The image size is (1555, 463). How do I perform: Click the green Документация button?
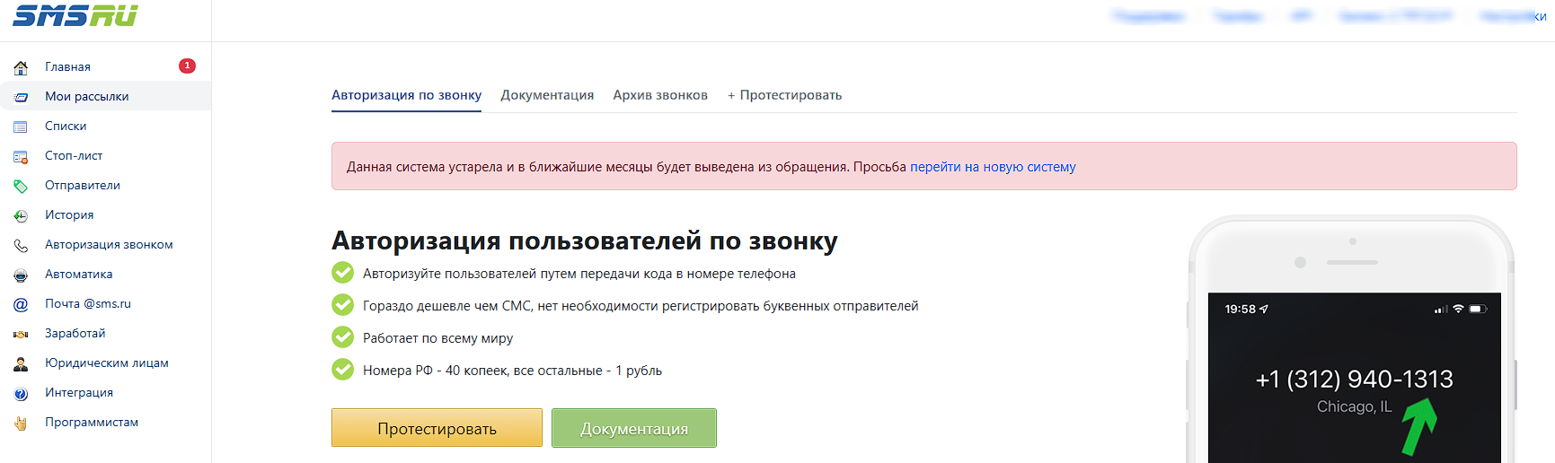[634, 428]
